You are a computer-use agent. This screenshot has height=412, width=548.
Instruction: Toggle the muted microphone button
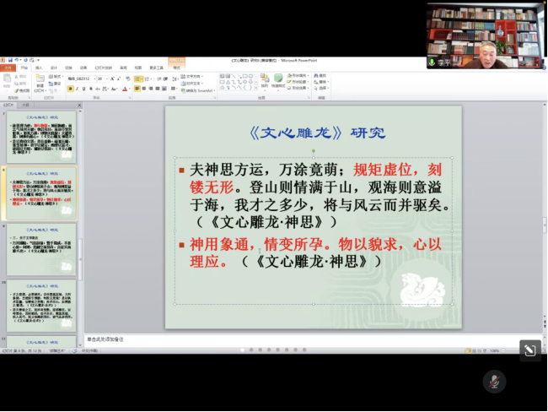pyautogui.click(x=494, y=382)
